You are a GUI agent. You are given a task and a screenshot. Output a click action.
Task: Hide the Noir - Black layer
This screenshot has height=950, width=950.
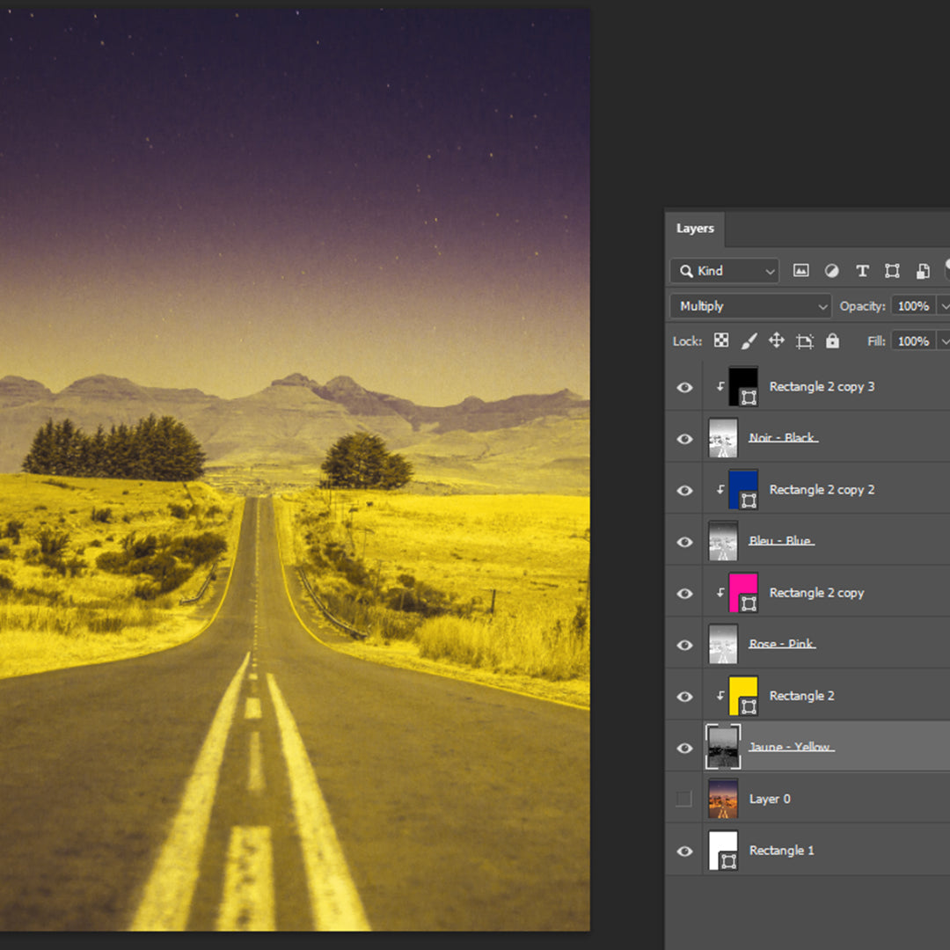684,439
